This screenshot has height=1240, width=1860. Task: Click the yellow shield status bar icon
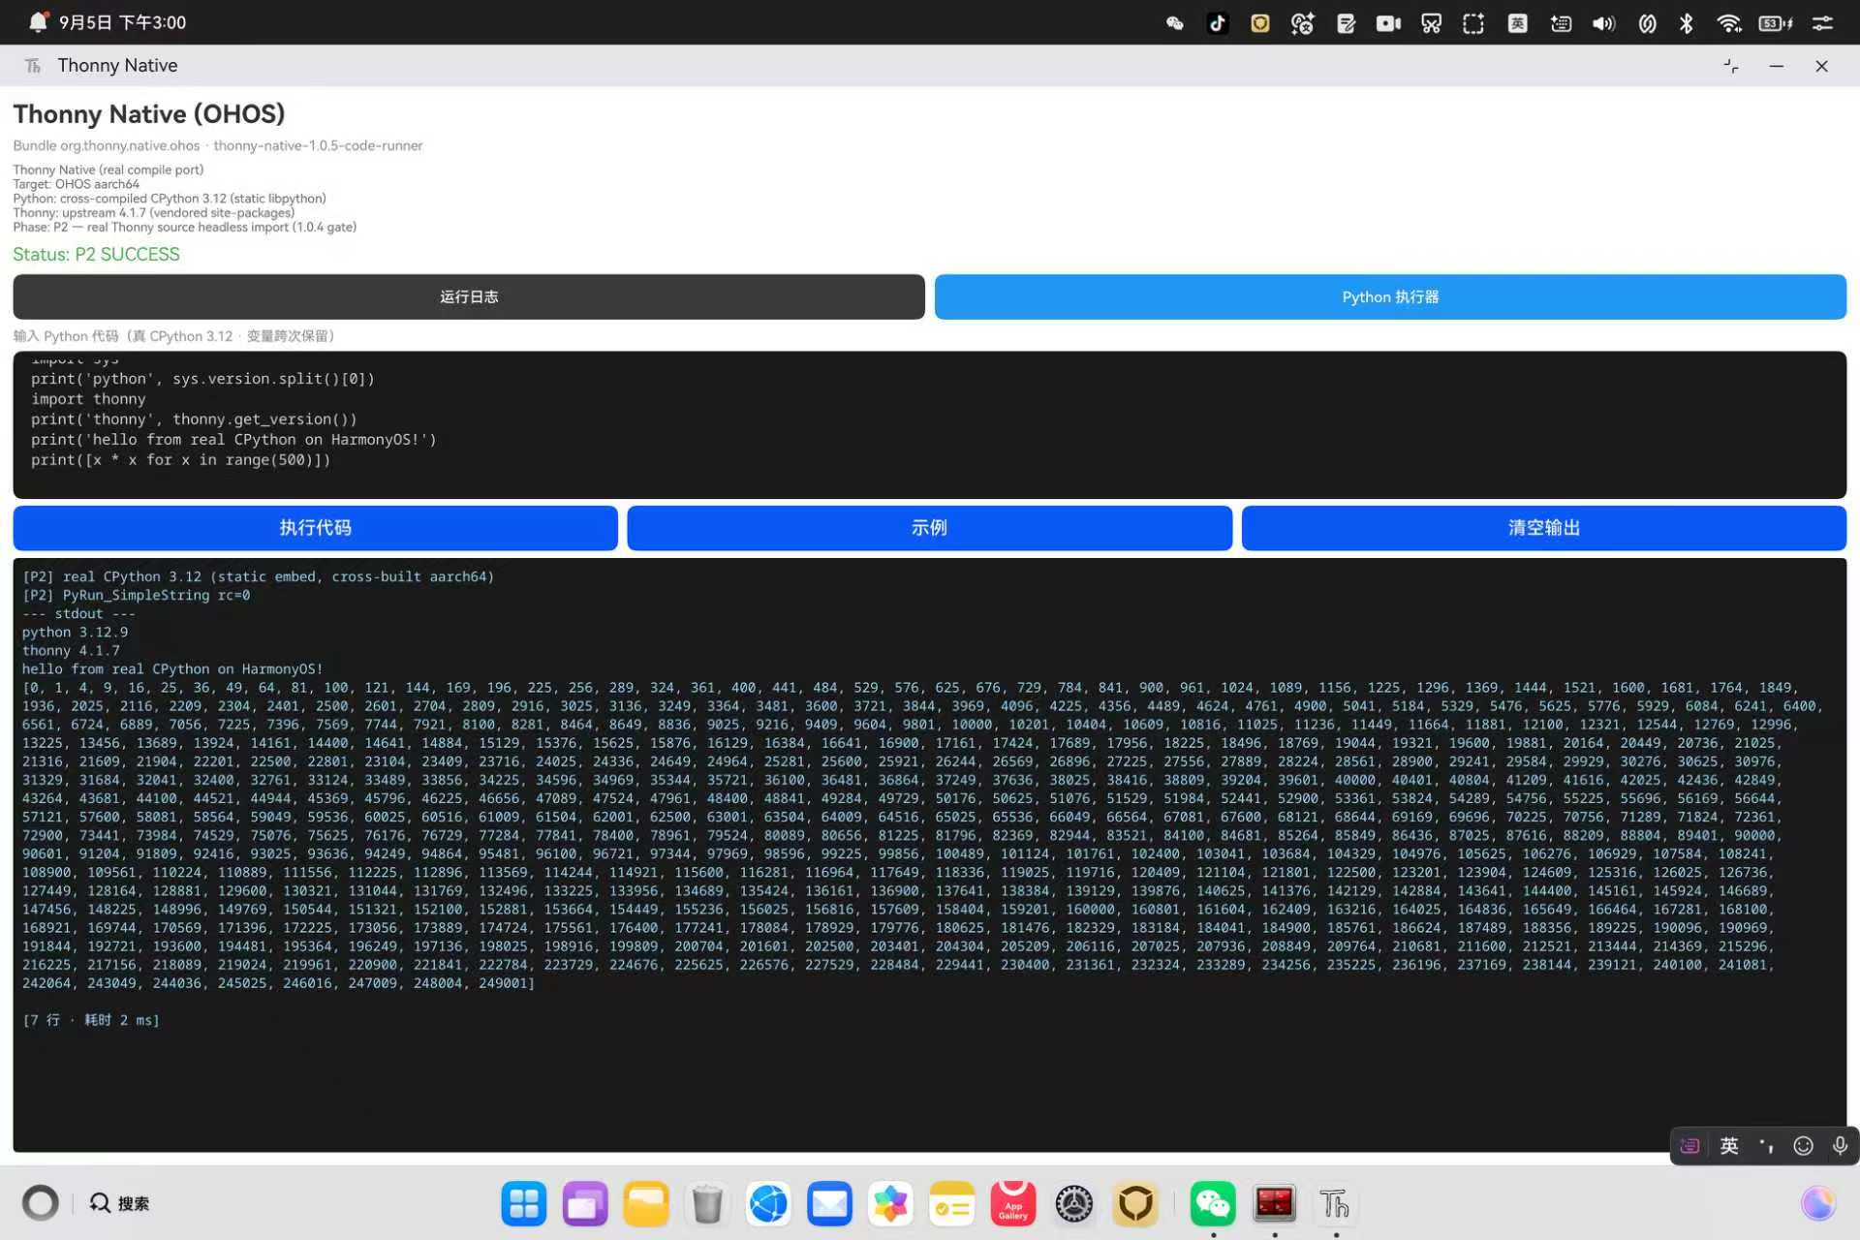click(1260, 23)
